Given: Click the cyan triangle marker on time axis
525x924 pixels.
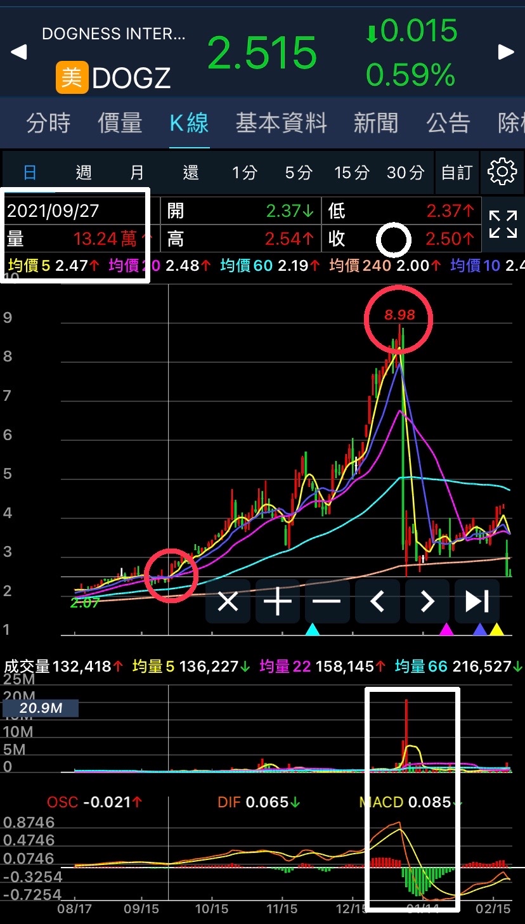Looking at the screenshot, I should pos(312,629).
